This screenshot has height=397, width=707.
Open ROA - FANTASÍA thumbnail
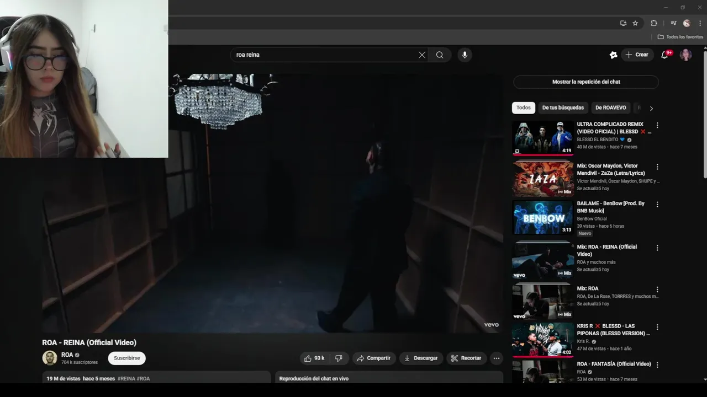(x=543, y=372)
